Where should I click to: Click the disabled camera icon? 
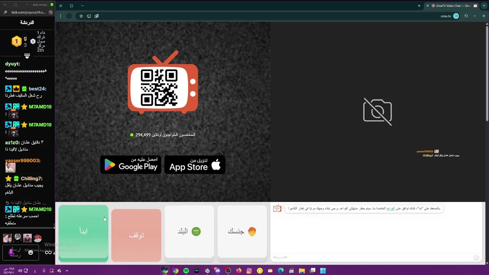point(377,112)
